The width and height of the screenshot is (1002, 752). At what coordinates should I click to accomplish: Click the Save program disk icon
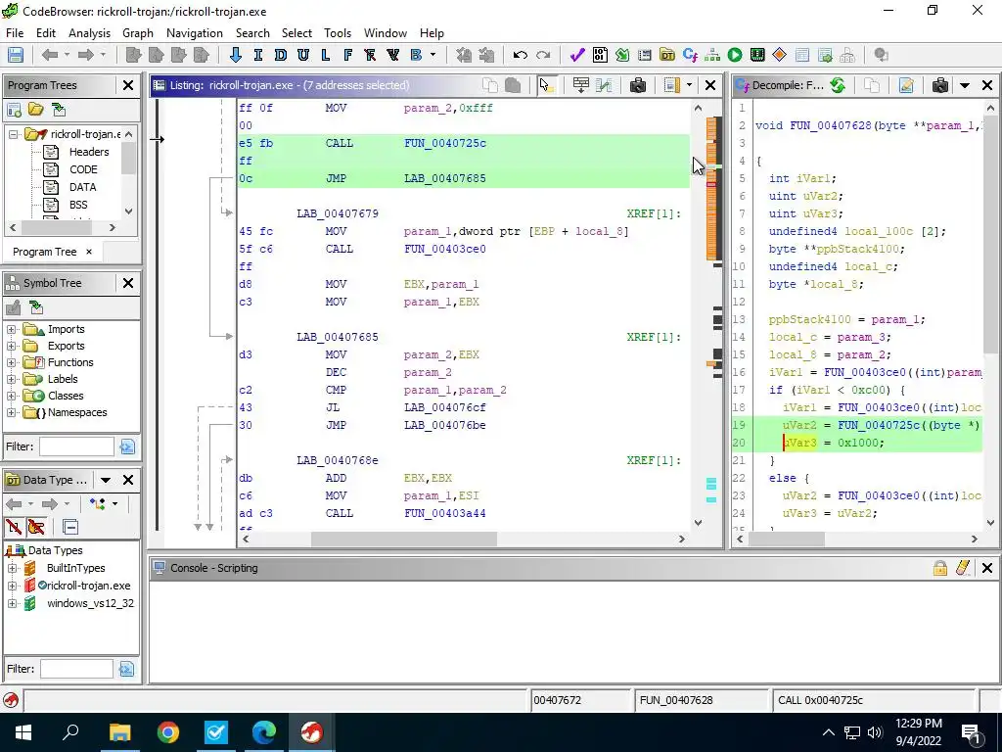16,56
